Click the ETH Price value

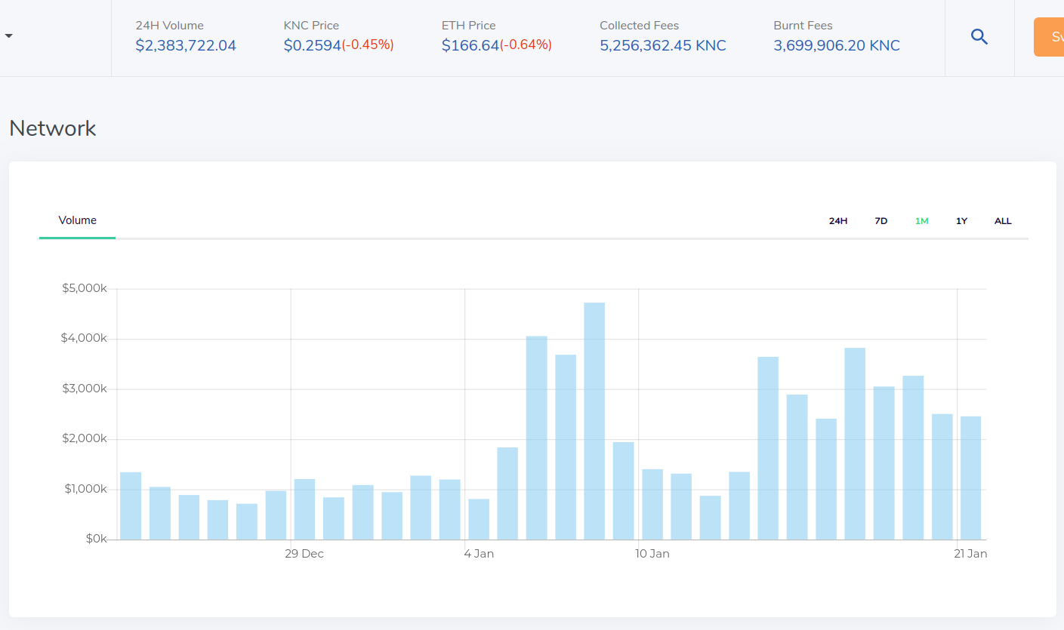497,45
